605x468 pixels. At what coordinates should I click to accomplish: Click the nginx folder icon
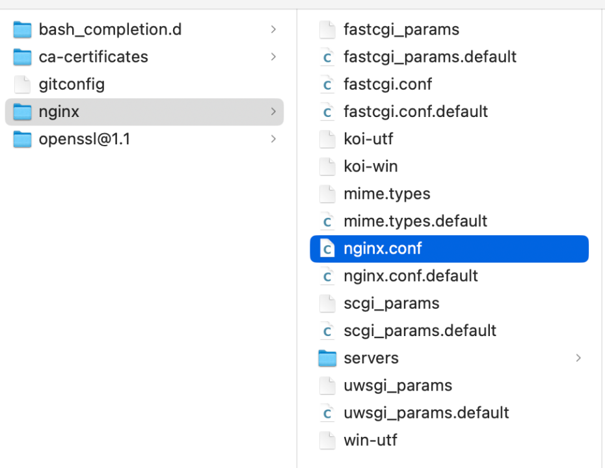point(22,112)
